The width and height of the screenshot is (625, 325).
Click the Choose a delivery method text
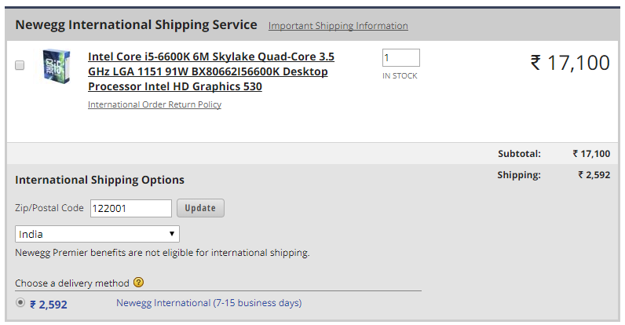point(72,283)
